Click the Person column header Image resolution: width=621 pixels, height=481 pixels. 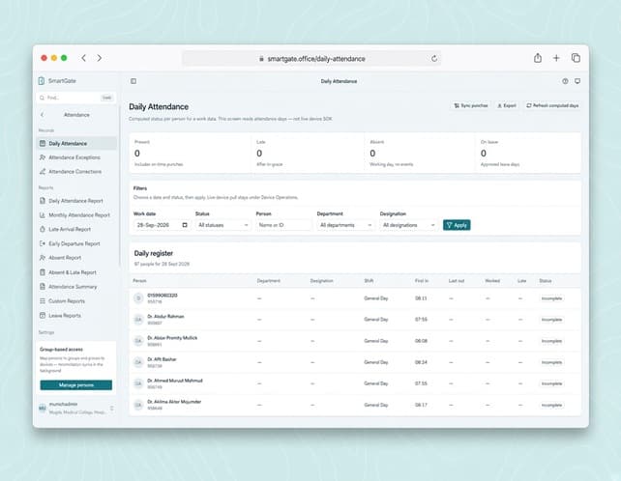click(139, 281)
